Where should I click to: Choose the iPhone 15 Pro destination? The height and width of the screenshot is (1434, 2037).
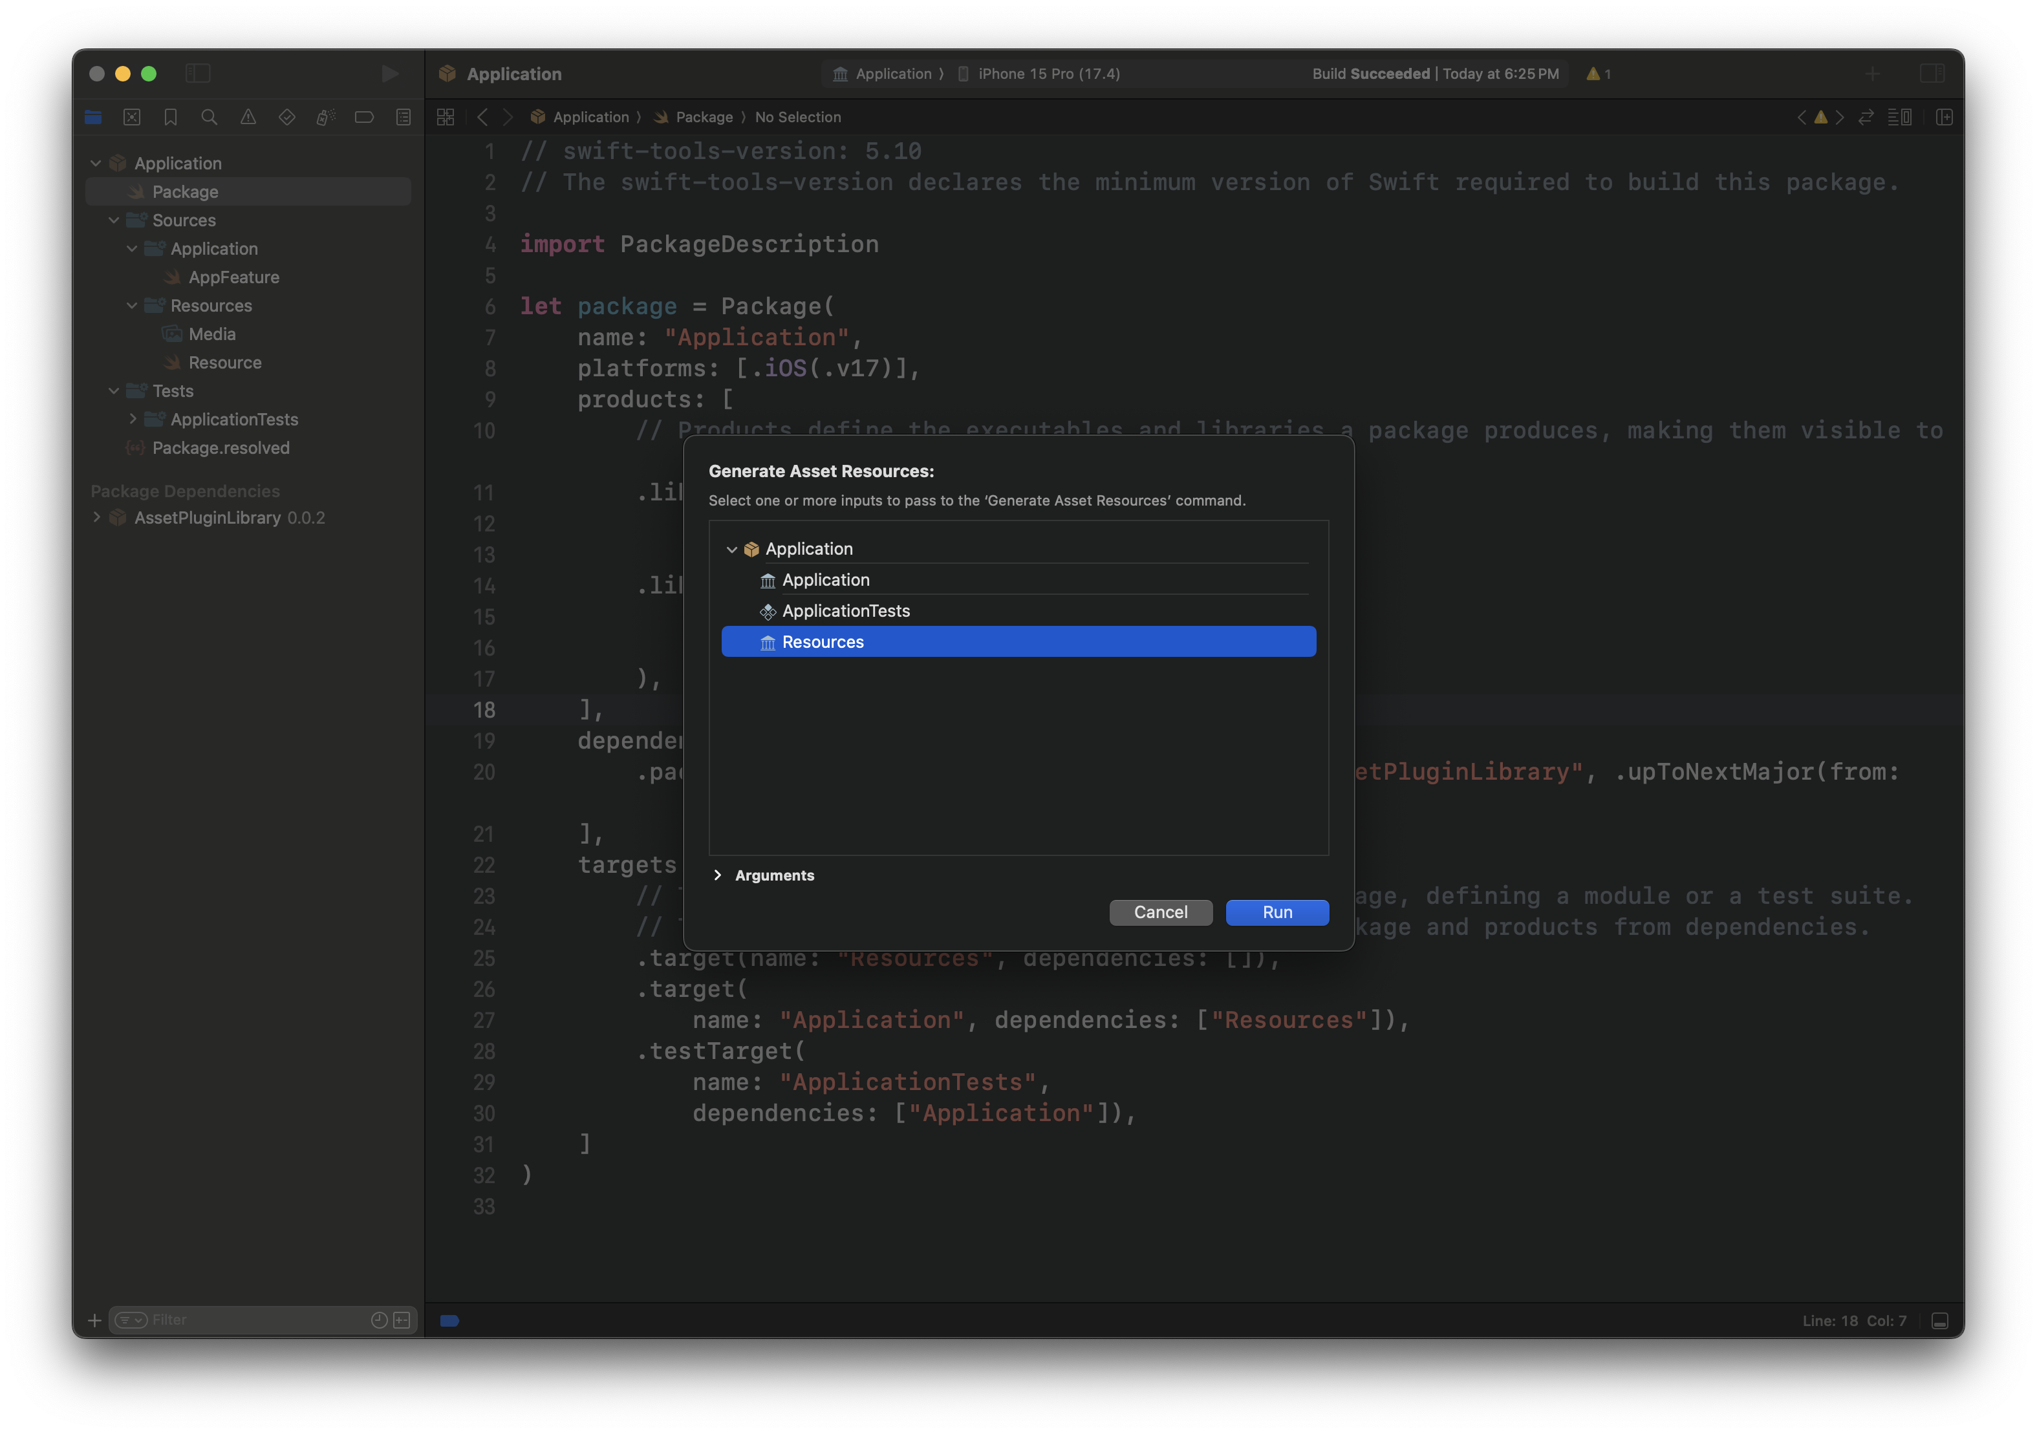[x=1039, y=74]
